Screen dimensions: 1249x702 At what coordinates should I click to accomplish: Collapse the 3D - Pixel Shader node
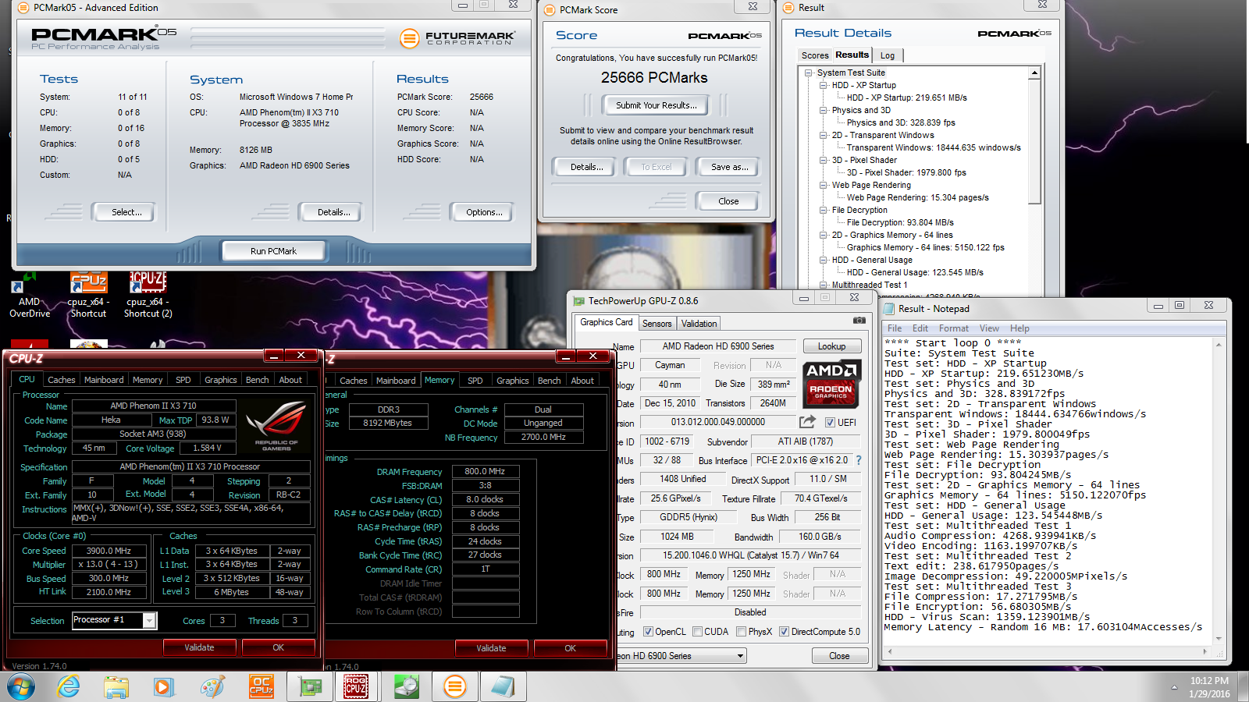[823, 161]
